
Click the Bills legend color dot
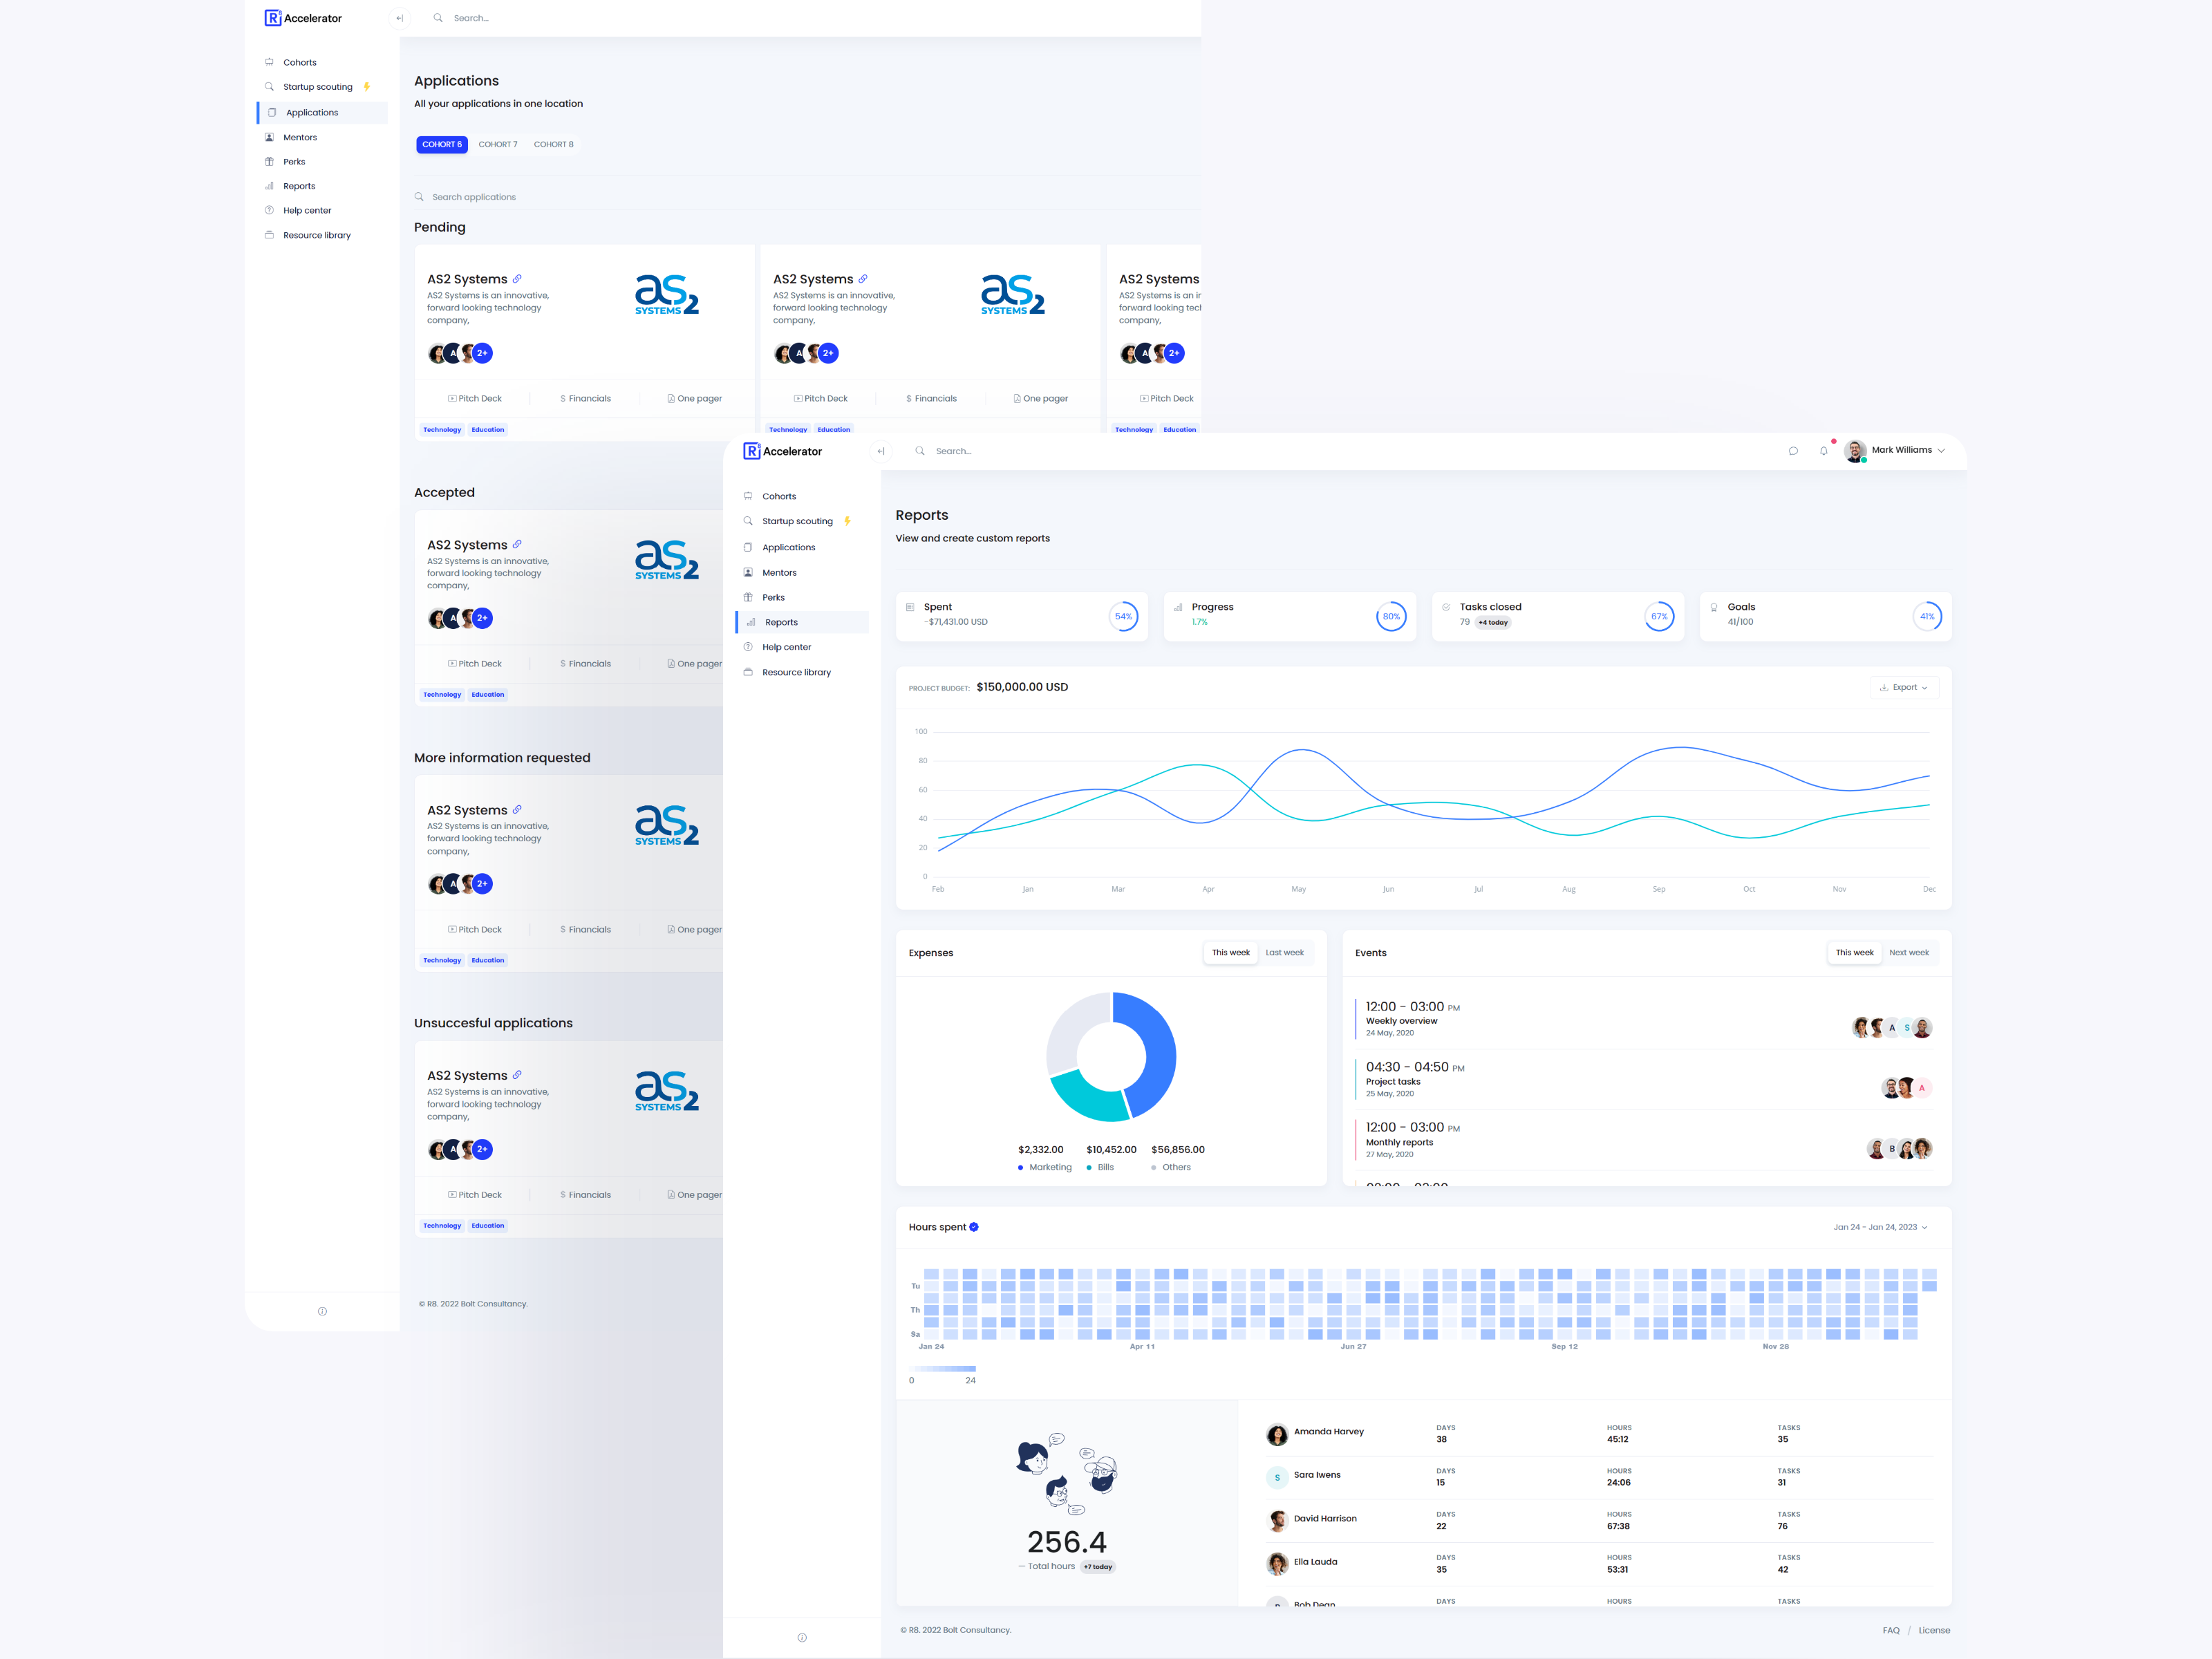tap(1089, 1168)
